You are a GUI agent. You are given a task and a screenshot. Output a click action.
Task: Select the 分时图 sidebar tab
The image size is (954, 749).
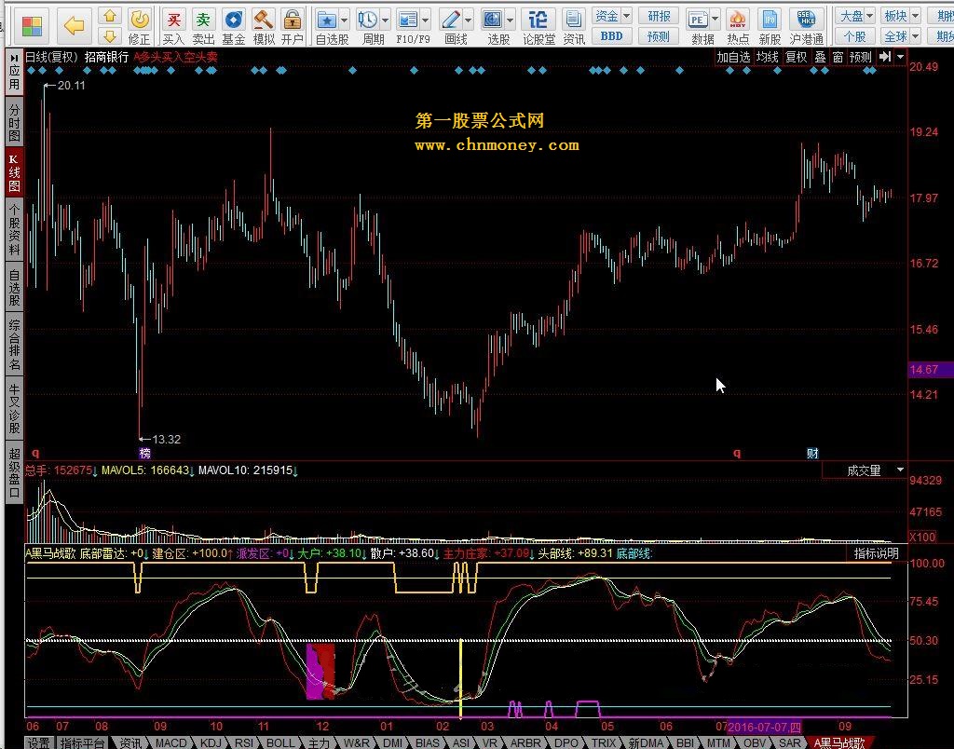[x=14, y=122]
